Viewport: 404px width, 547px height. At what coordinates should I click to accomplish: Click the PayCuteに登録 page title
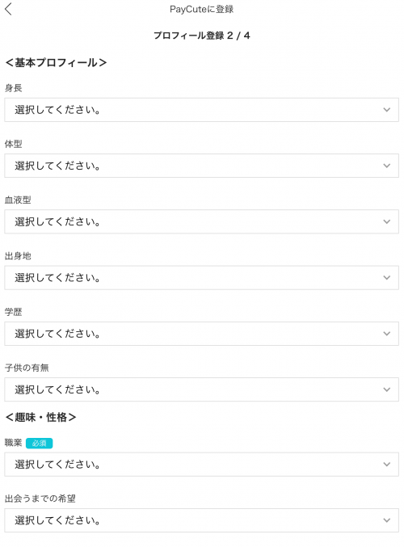[x=202, y=9]
